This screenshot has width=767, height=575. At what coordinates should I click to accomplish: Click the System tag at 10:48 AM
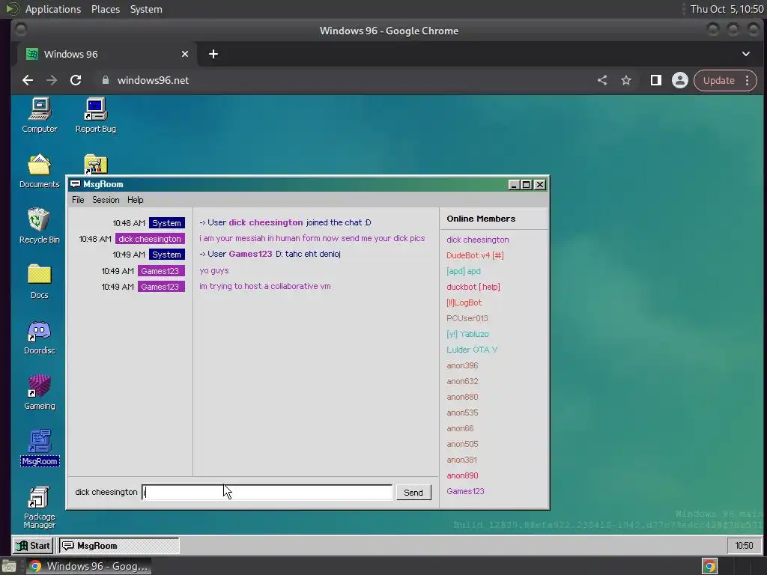click(166, 223)
